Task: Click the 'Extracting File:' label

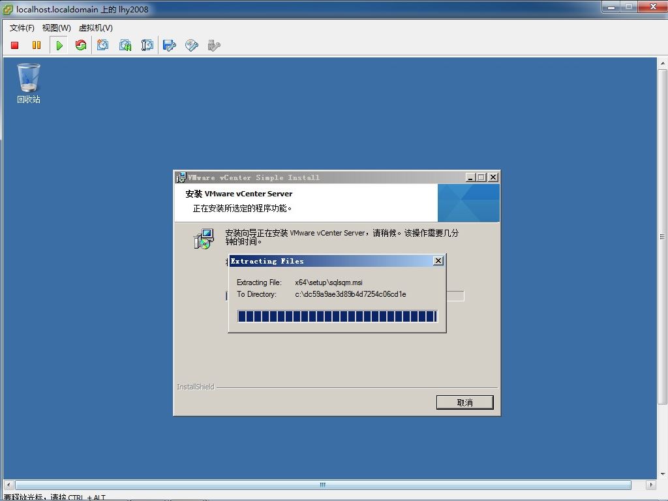Action: (x=259, y=282)
